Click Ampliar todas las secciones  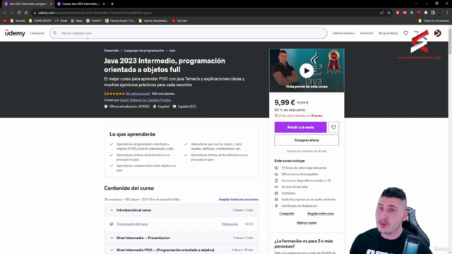tap(239, 199)
